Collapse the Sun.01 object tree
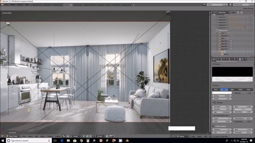 coord(217,52)
